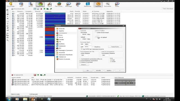Toggle Riconnessione automatica checkbox
The height and width of the screenshot is (101, 180).
click(80, 61)
